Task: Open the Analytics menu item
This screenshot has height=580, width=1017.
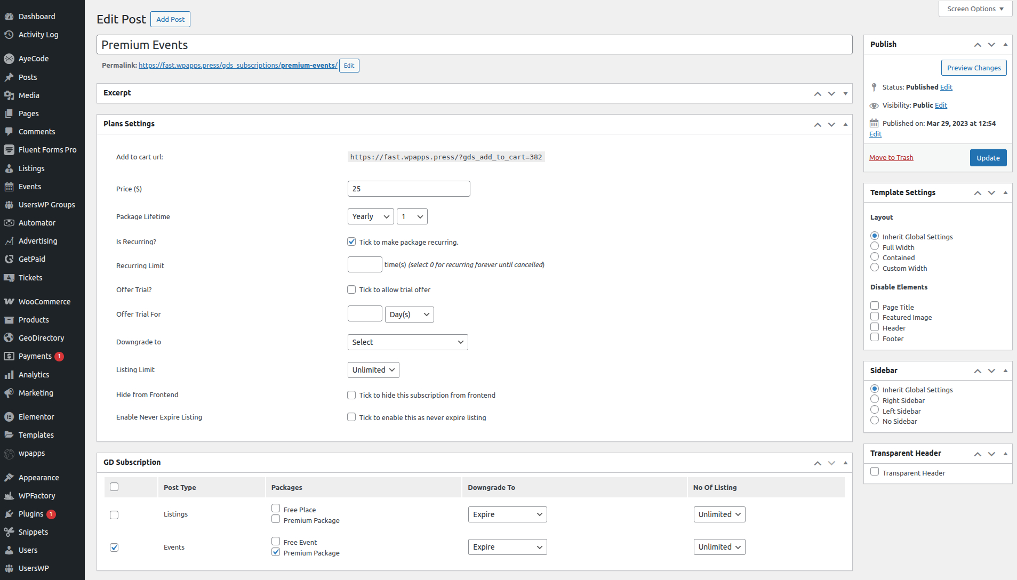Action: pyautogui.click(x=34, y=375)
